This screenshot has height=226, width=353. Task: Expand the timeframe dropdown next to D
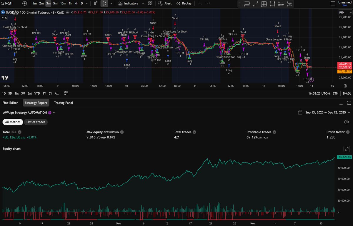87,4
